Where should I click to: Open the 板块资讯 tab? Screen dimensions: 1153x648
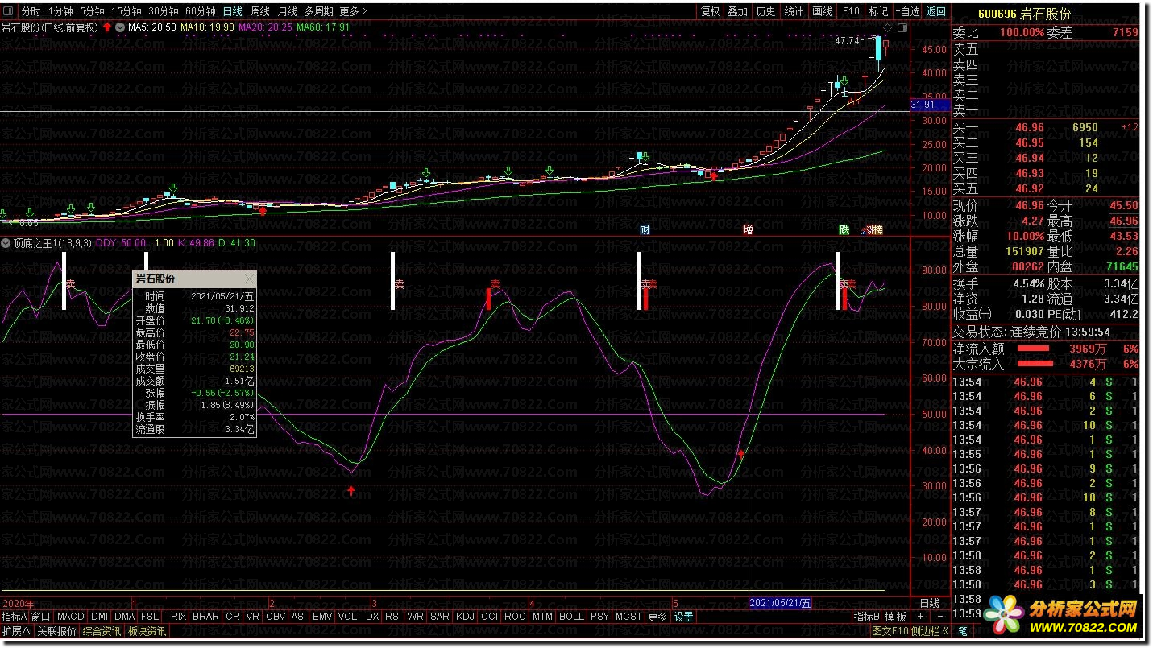tap(147, 631)
